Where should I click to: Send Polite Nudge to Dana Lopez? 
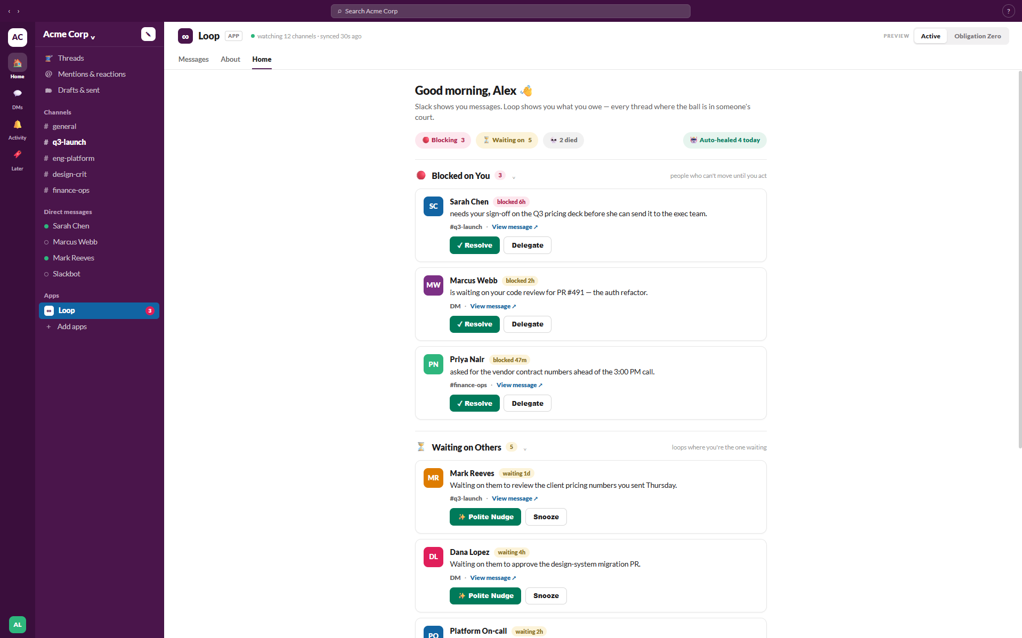[x=485, y=595]
